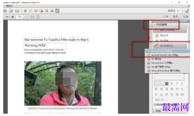Image resolution: width=194 pixels, height=116 pixels.
Task: Click the 添加文本 add text tool
Action: pyautogui.click(x=162, y=36)
